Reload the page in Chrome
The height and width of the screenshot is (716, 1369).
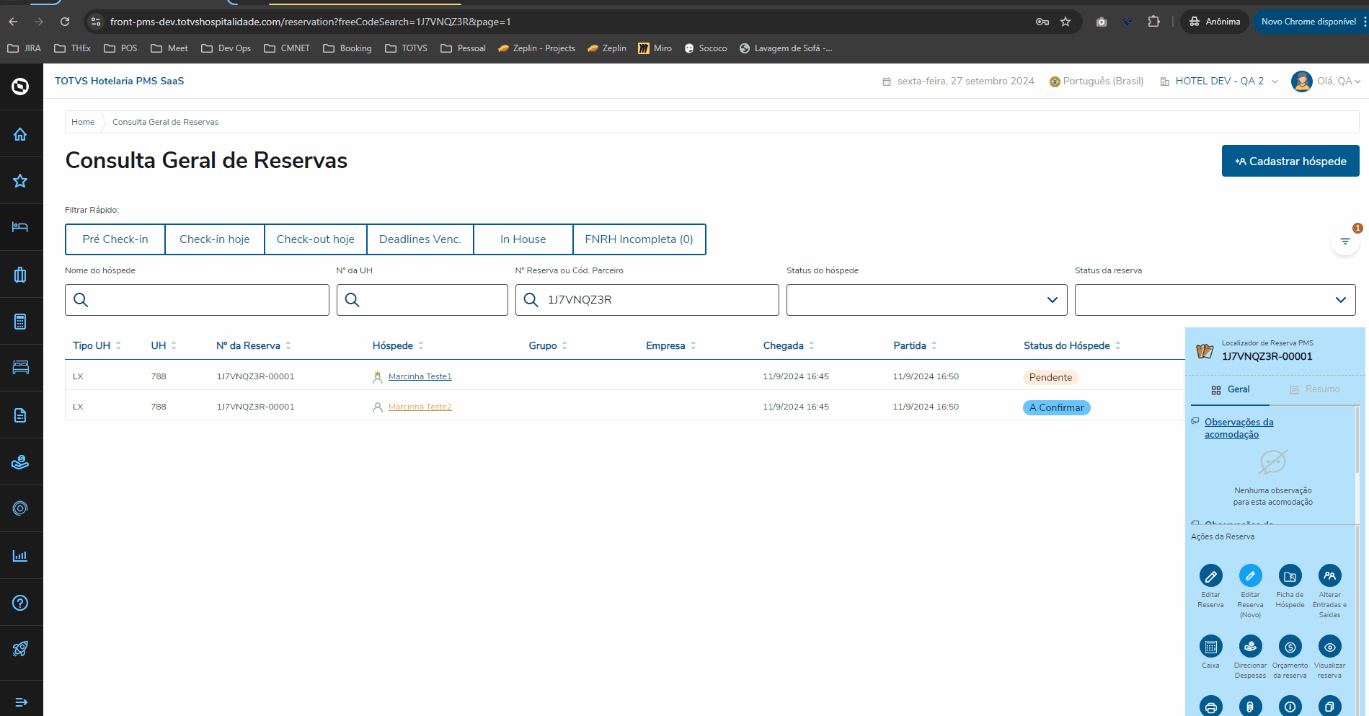click(x=65, y=22)
